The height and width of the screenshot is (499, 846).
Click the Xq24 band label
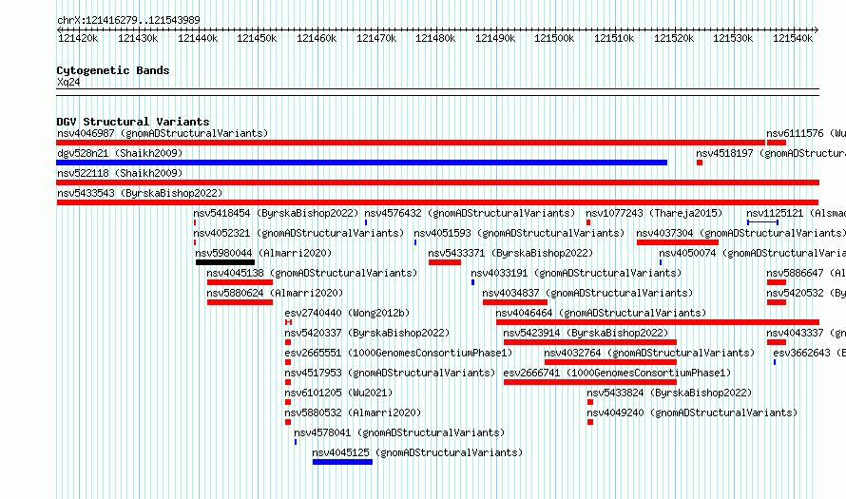click(x=68, y=82)
